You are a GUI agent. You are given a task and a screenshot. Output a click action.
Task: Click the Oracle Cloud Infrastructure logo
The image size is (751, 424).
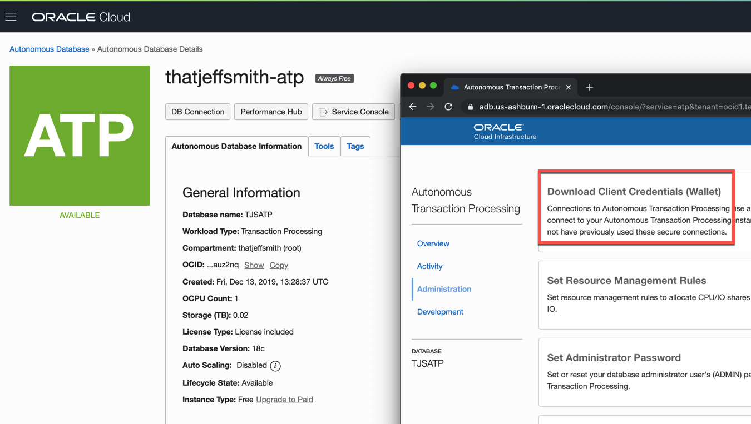pyautogui.click(x=505, y=132)
